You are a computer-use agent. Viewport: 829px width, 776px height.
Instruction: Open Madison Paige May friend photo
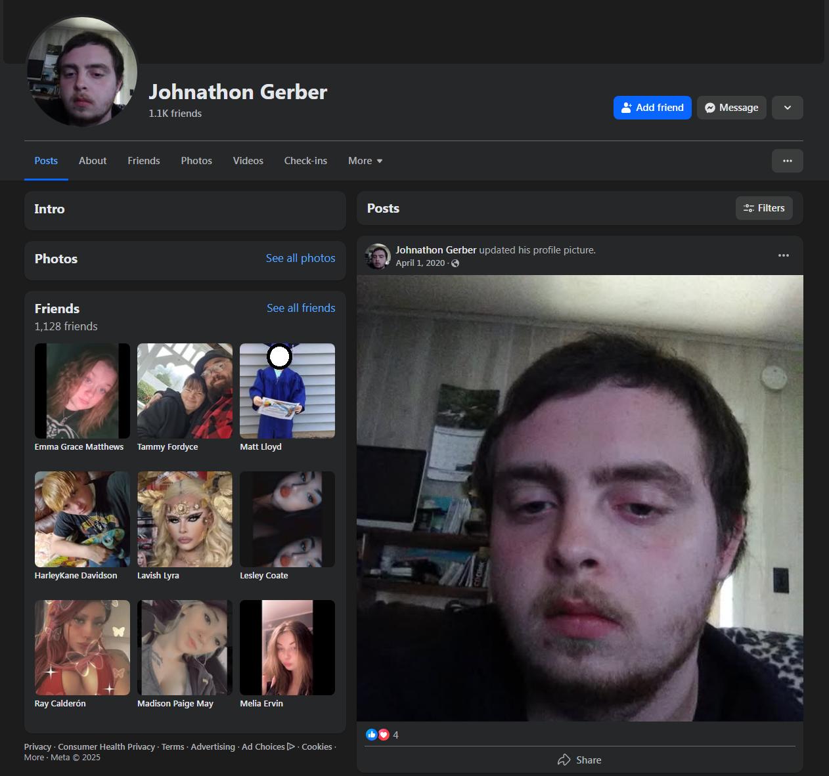pos(185,647)
